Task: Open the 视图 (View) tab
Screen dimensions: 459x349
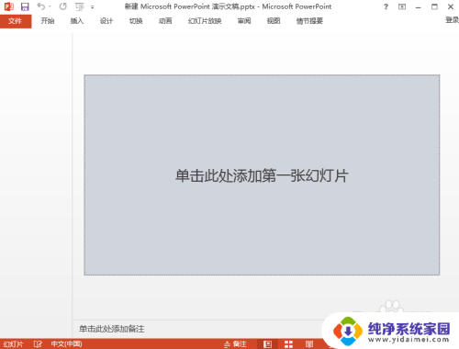Action: 274,21
